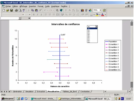Click the Open file folder icon
134x101 pixels.
[x=8, y=10]
